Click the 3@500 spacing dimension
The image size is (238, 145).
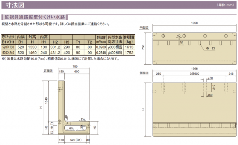point(194,74)
